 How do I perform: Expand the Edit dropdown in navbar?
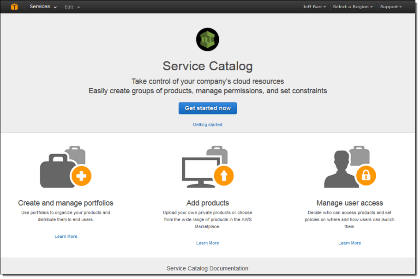(x=72, y=7)
